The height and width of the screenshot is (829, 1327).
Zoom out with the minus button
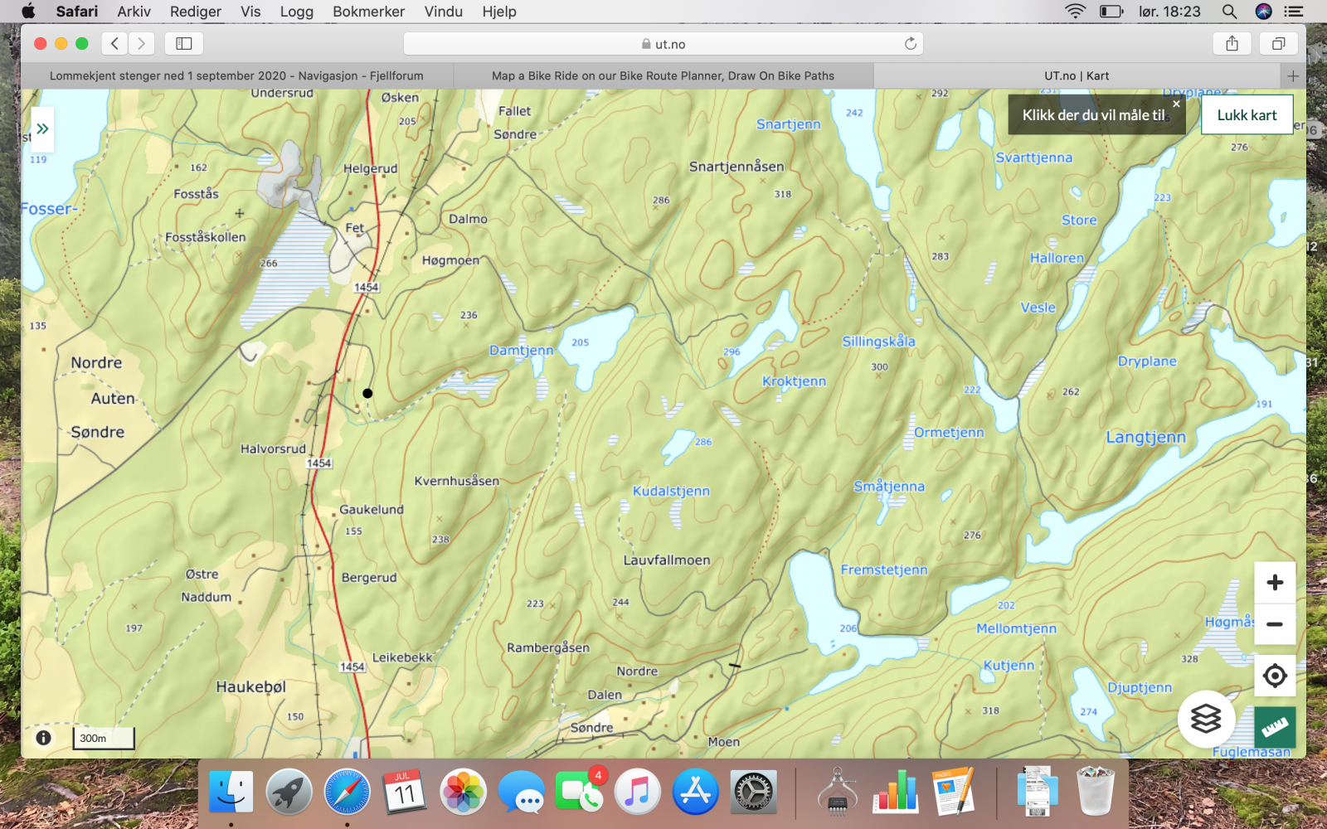[1275, 624]
